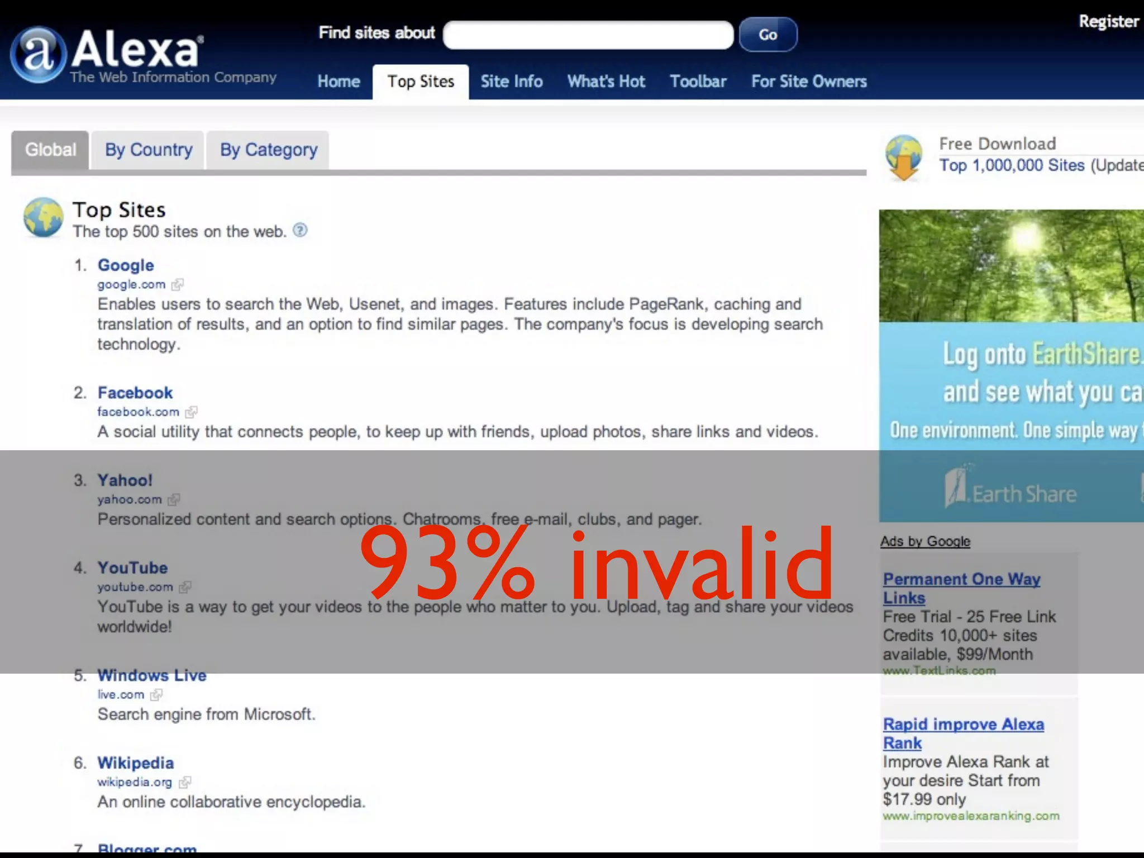Open the Site Info menu

[511, 82]
